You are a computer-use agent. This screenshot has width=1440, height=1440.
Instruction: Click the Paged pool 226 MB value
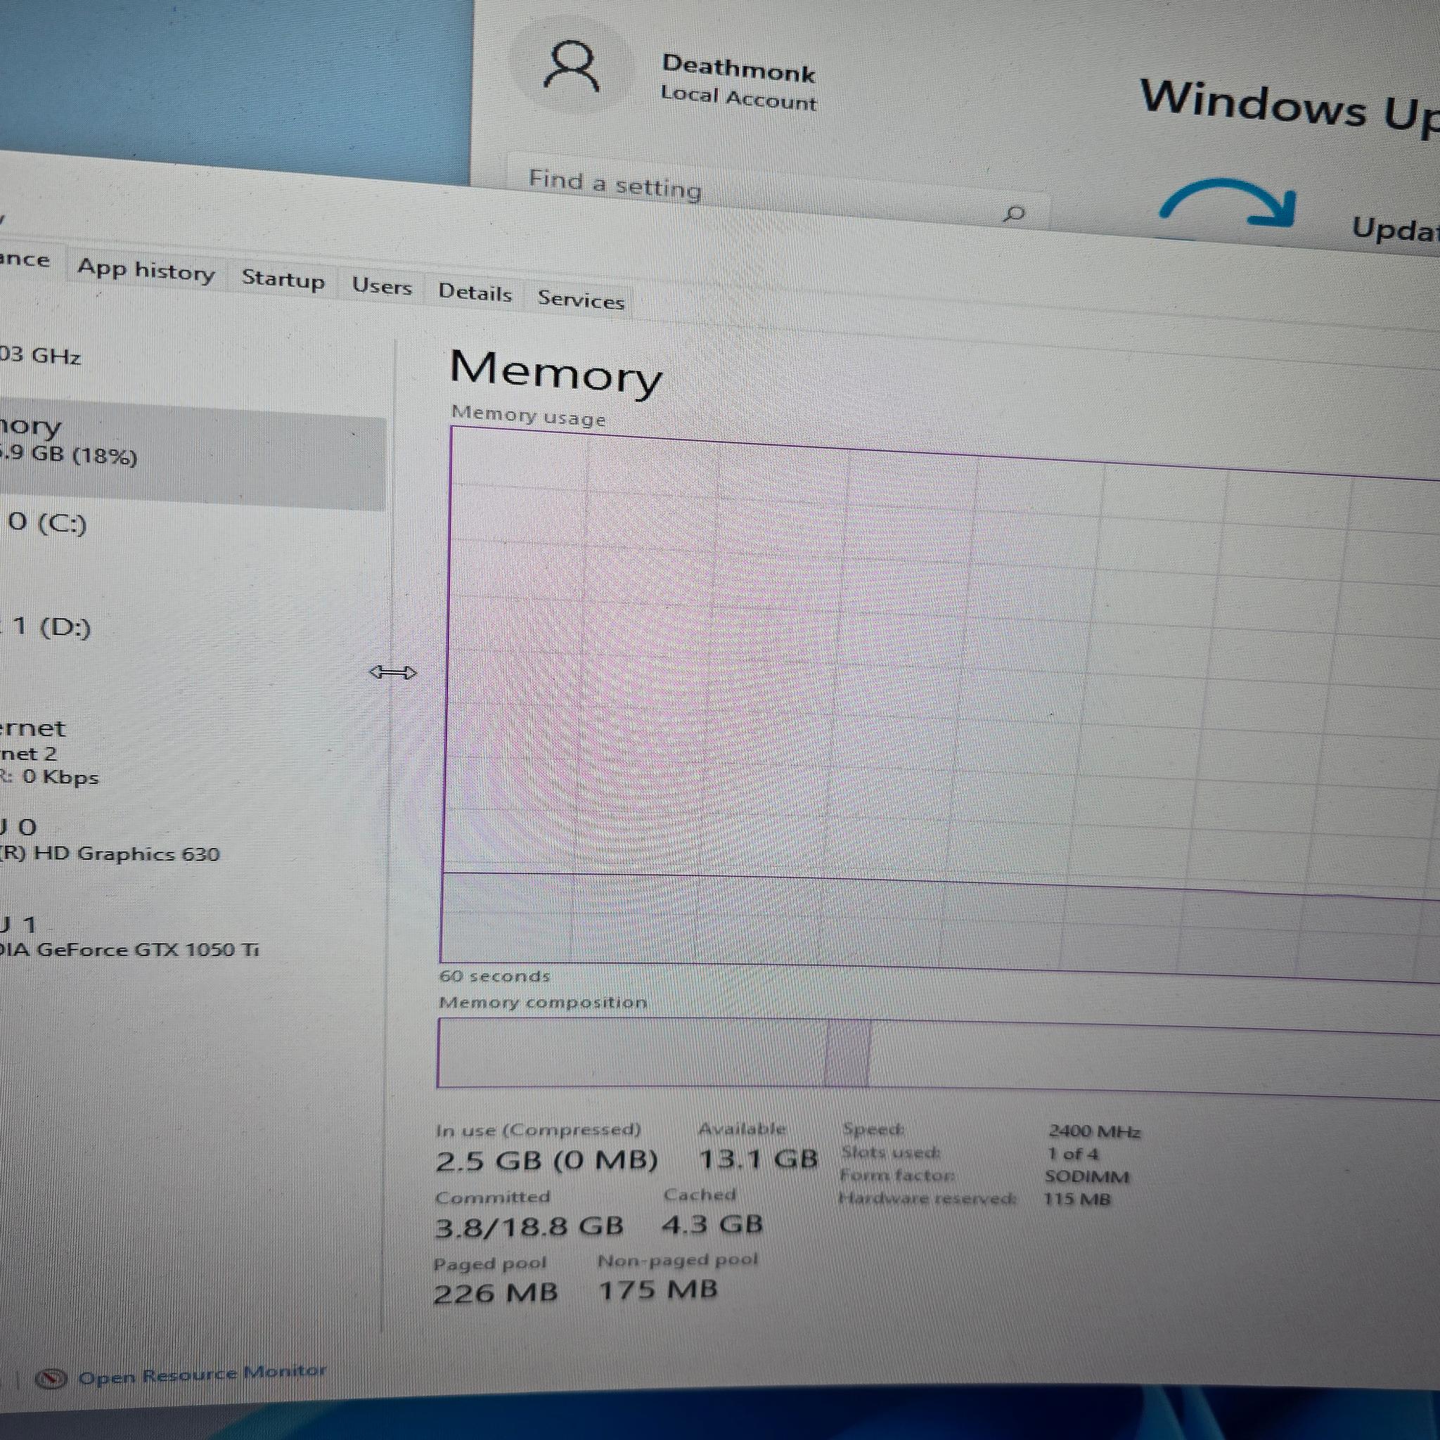pos(496,1292)
